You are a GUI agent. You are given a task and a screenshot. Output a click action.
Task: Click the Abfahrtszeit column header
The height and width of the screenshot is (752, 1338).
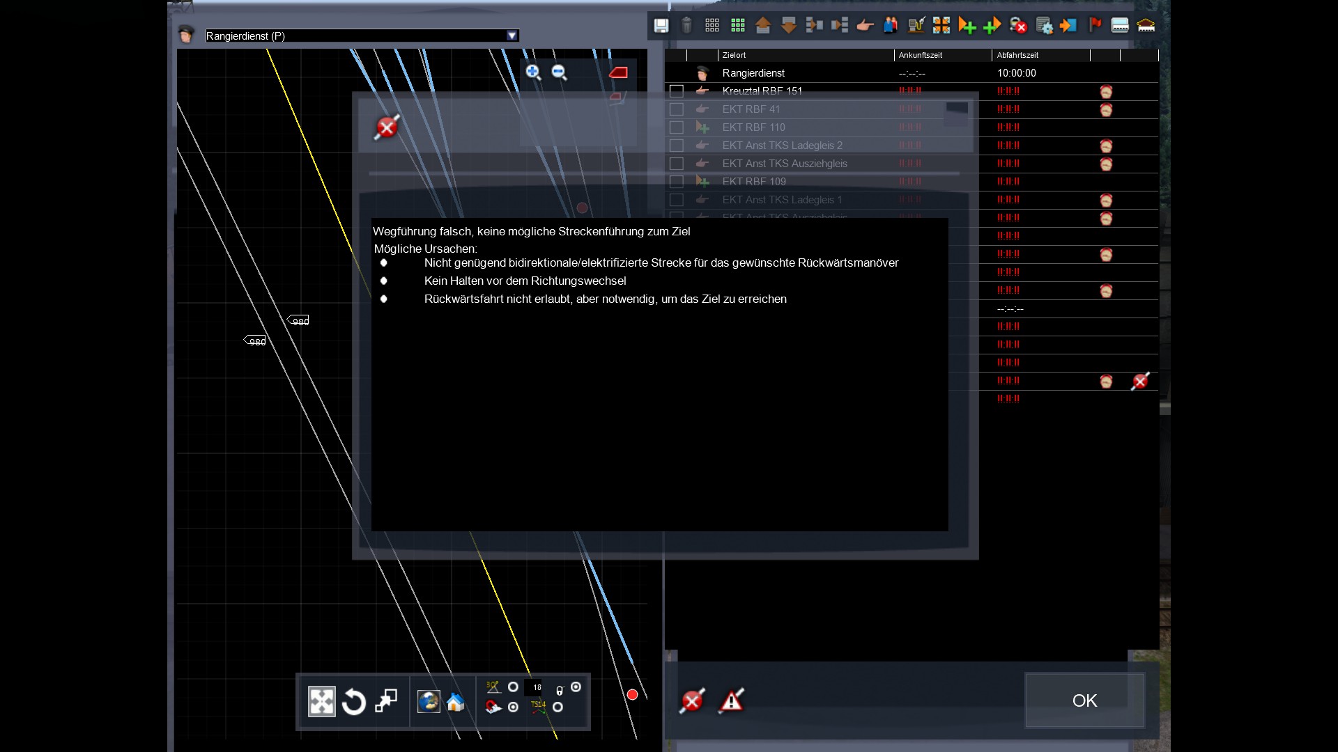tap(1017, 55)
